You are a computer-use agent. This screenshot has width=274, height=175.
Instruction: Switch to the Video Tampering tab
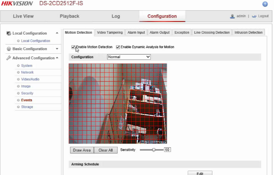point(110,32)
